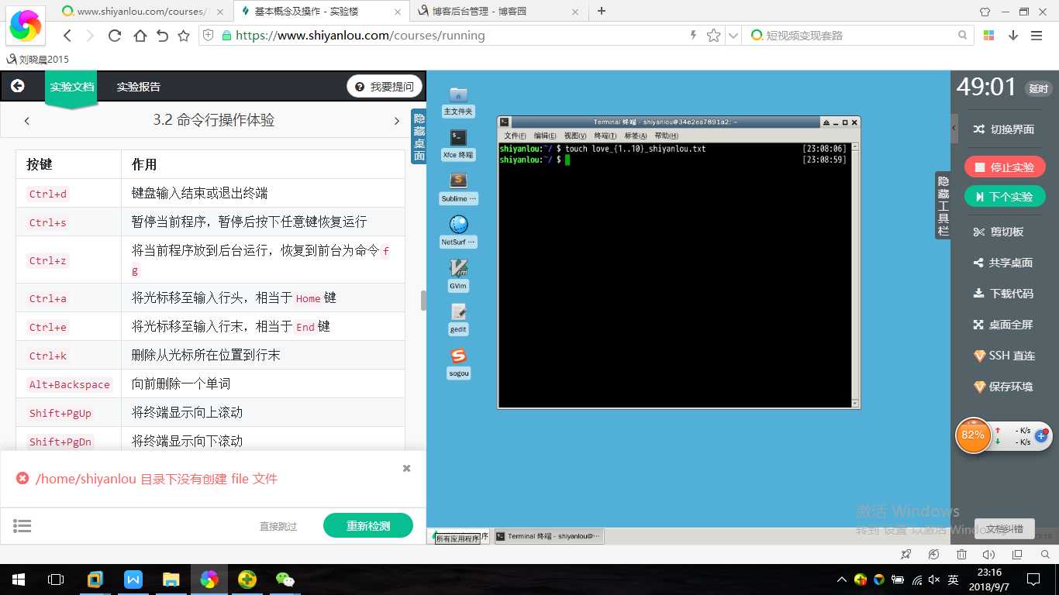Toggle 桌面全屏 fullscreen desktop

[1003, 325]
